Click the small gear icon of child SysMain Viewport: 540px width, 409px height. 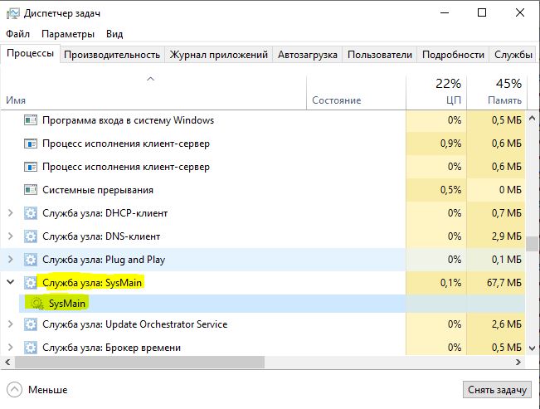click(37, 304)
